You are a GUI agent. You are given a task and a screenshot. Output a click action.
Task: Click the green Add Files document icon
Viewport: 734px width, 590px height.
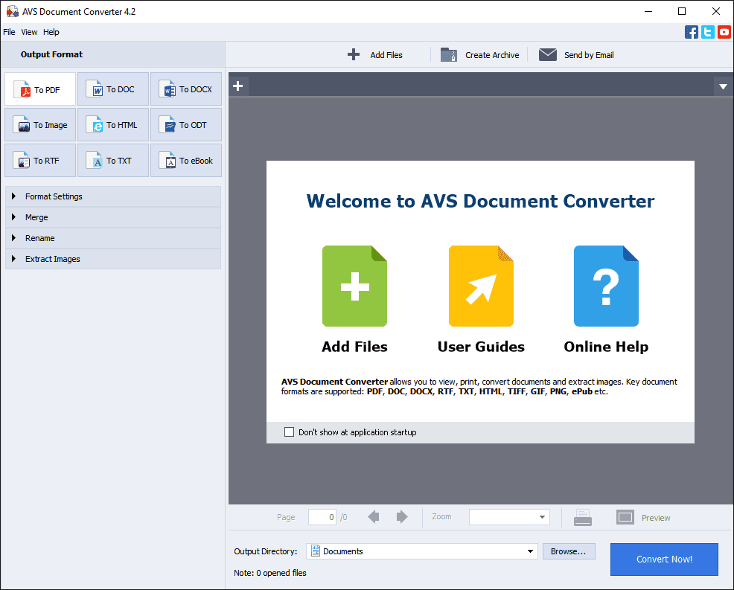pos(354,286)
